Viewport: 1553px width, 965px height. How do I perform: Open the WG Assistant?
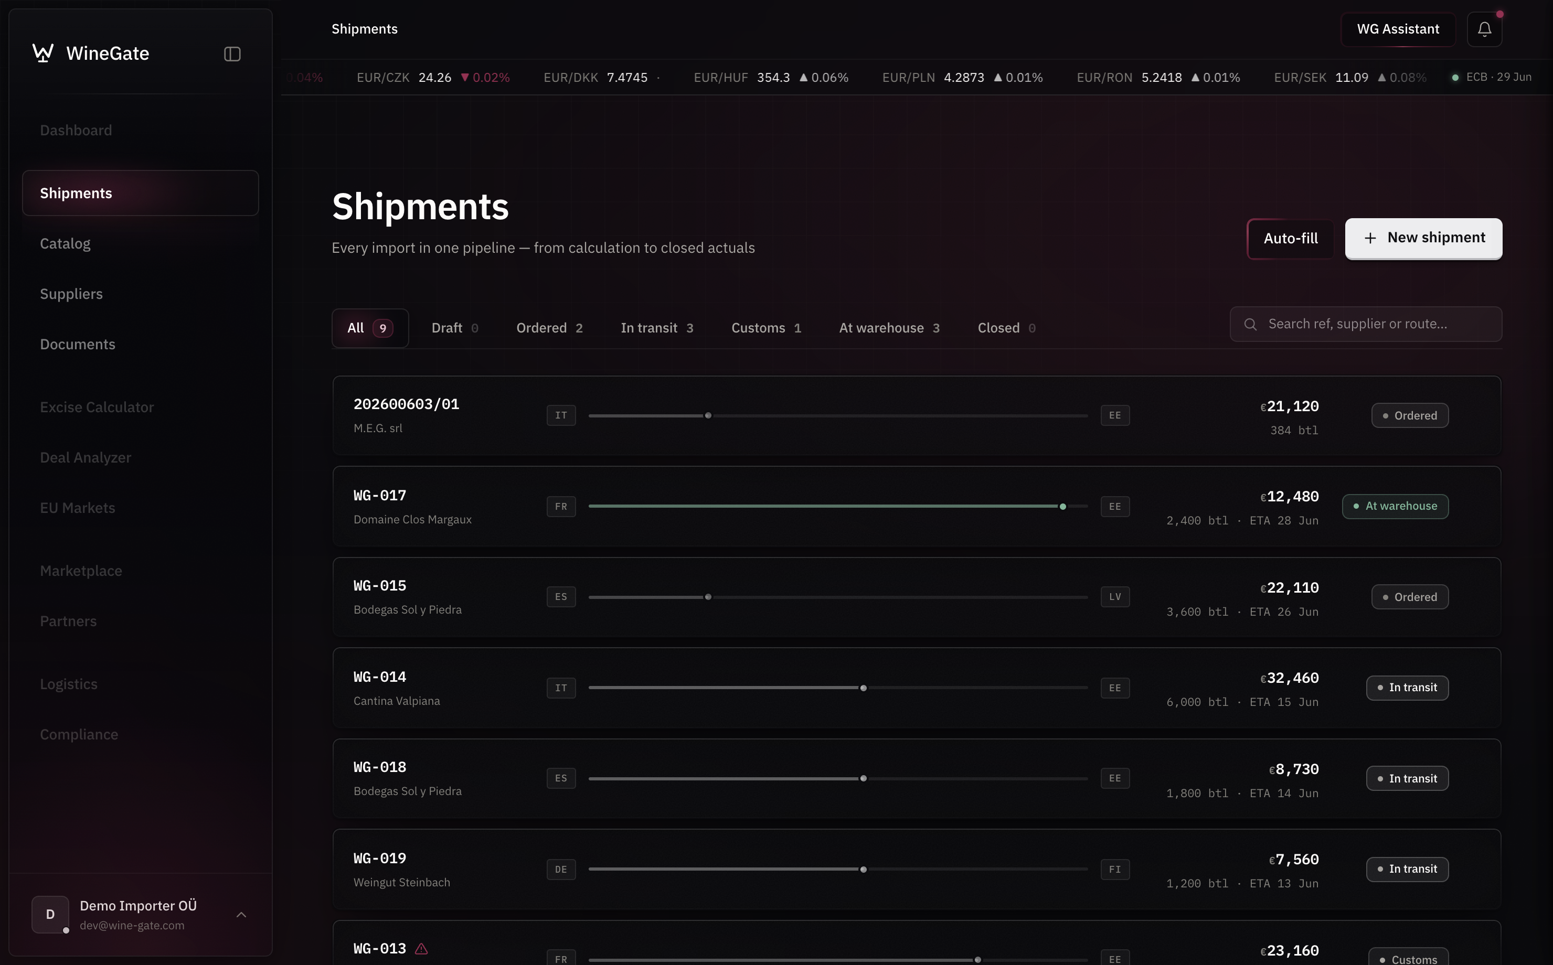(1398, 29)
